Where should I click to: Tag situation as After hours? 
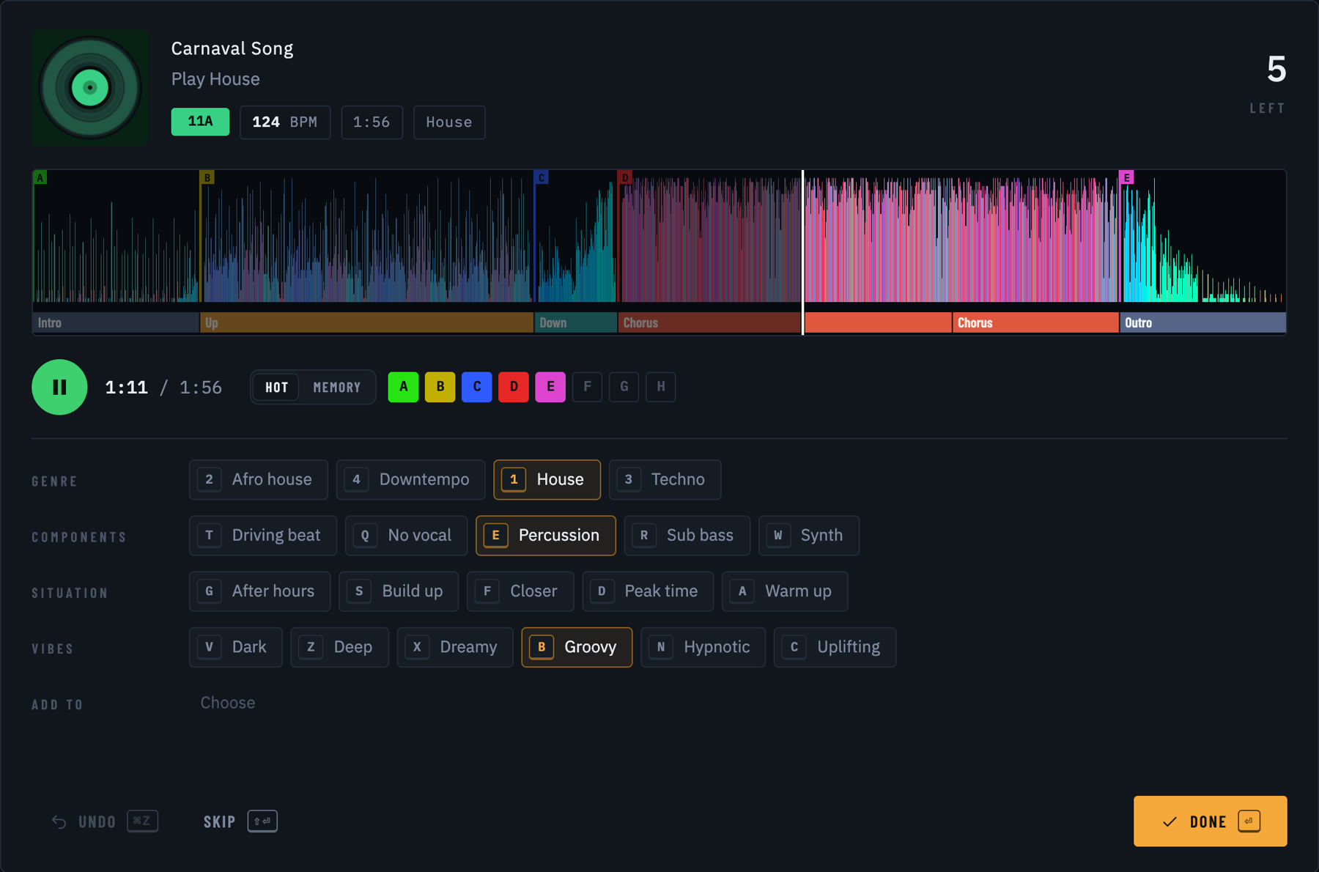tap(259, 591)
